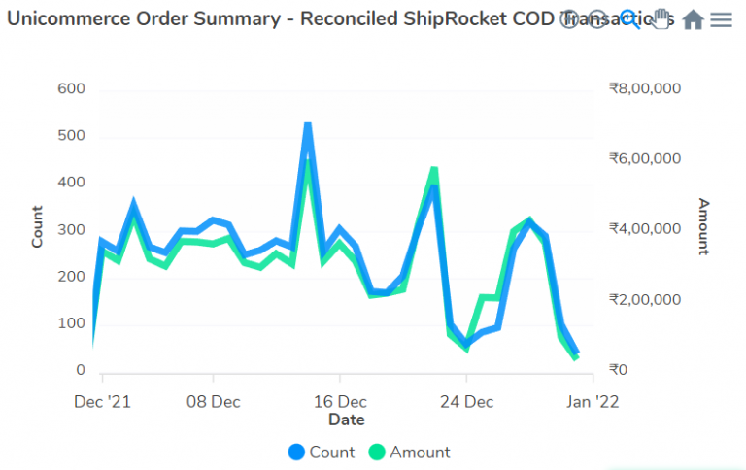The height and width of the screenshot is (470, 746).
Task: Reset zoom with the home icon
Action: pyautogui.click(x=692, y=19)
